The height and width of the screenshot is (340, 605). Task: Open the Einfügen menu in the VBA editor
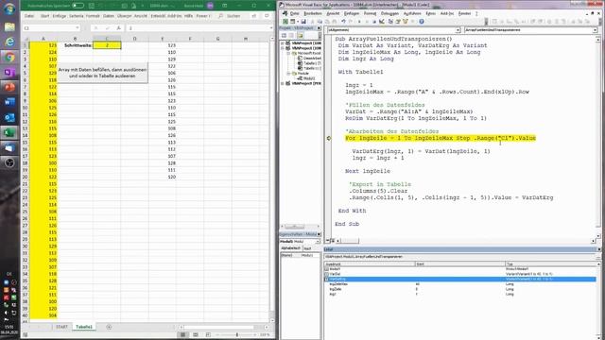(352, 13)
